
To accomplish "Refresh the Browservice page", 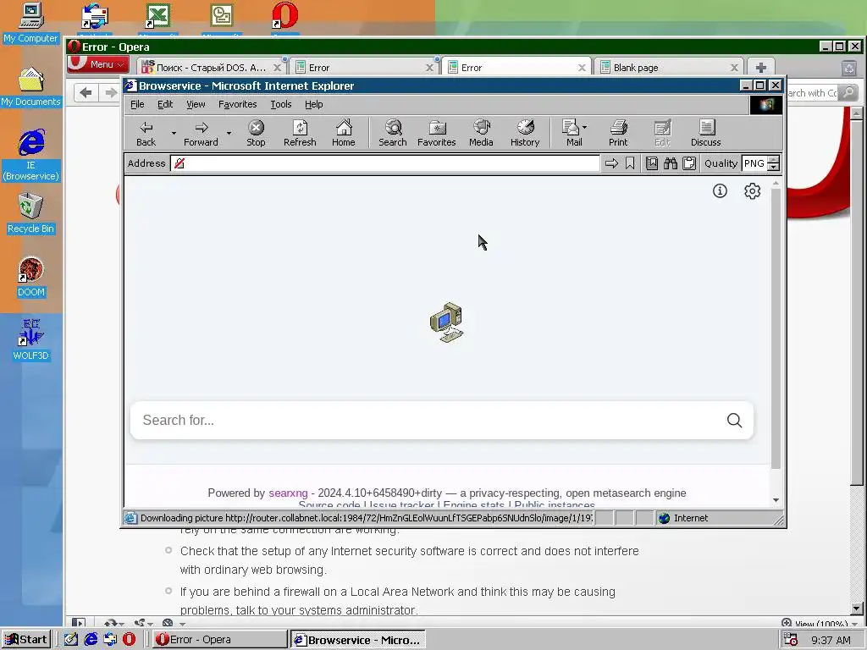I will (x=300, y=133).
